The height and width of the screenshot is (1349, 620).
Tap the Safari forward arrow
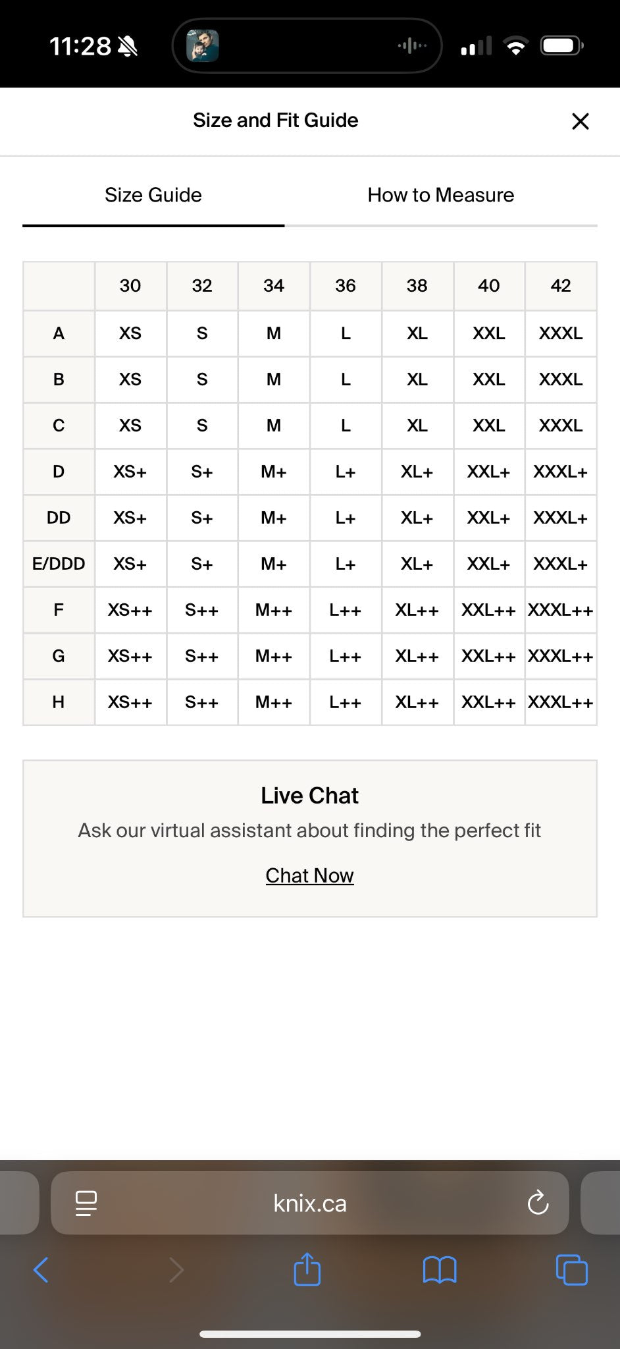176,1269
